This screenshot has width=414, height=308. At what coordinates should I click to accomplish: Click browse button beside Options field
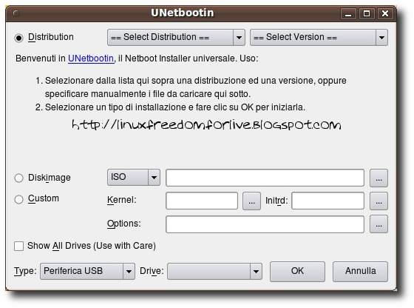379,224
